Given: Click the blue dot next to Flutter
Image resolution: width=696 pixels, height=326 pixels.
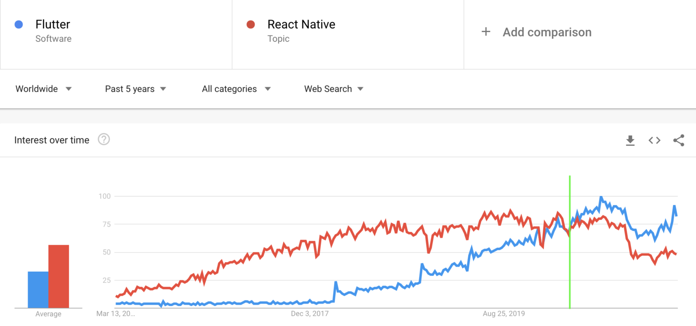Looking at the screenshot, I should click(19, 24).
